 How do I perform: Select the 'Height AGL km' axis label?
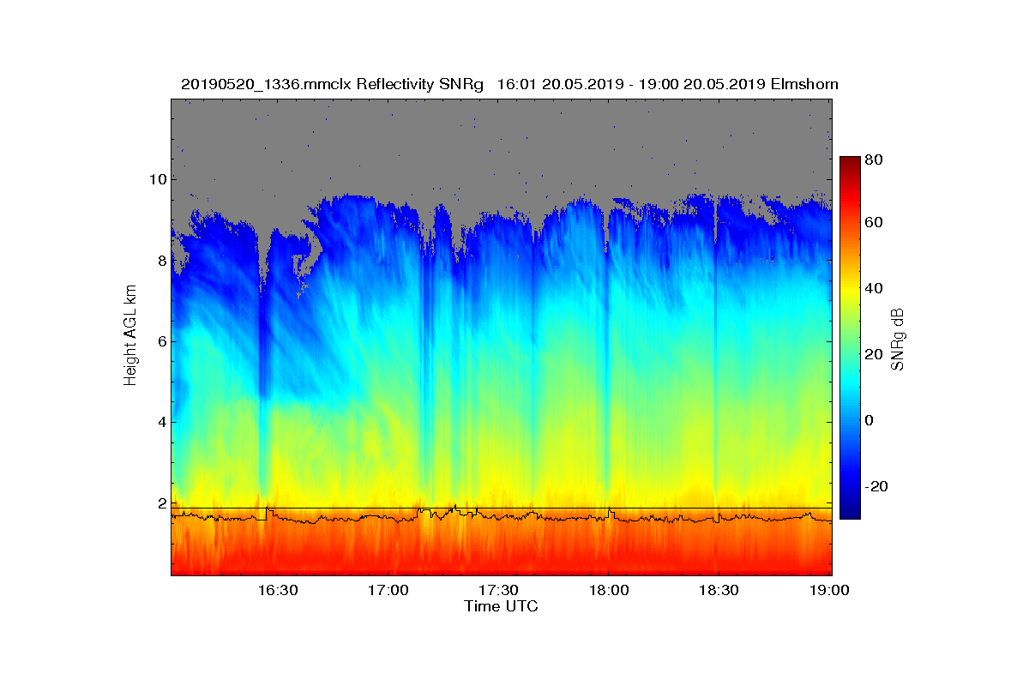[x=130, y=334]
